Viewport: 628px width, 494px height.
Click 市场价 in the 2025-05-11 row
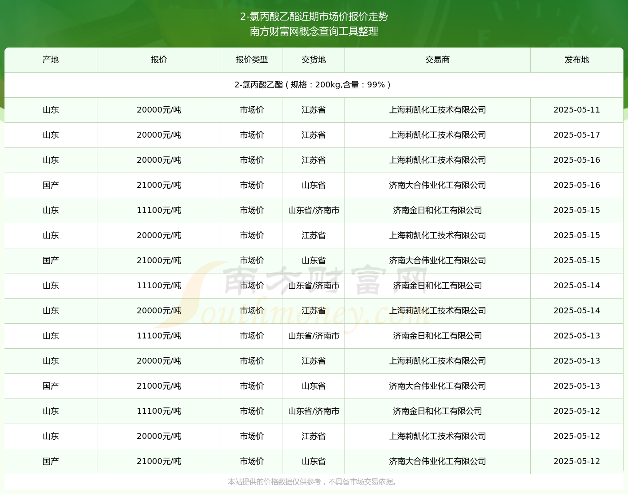(x=252, y=110)
